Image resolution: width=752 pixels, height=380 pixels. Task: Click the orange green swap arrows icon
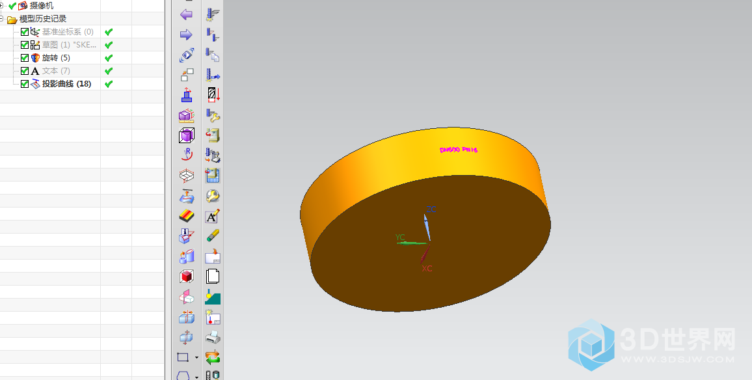click(213, 357)
